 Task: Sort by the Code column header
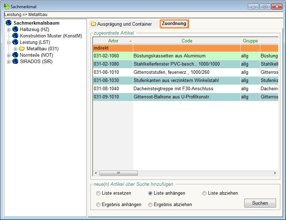coord(187,41)
